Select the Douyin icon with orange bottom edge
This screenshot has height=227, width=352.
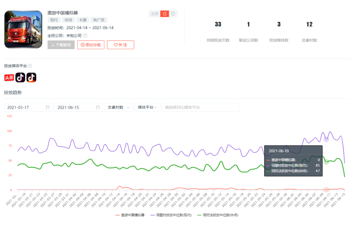pos(31,78)
